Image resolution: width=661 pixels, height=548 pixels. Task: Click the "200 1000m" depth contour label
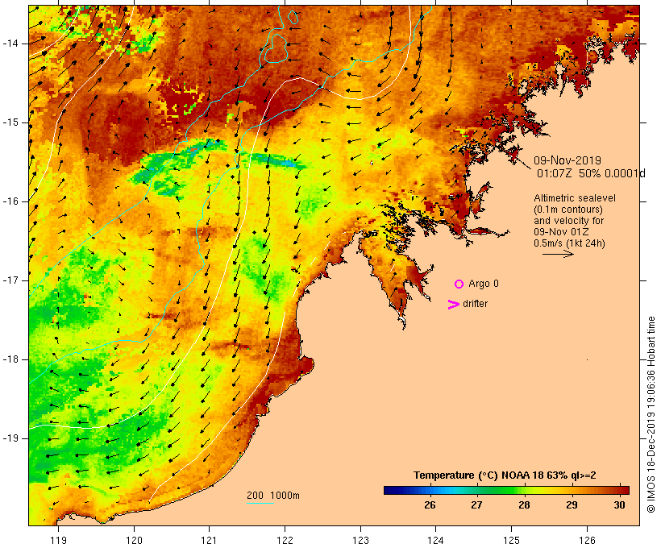click(x=273, y=496)
